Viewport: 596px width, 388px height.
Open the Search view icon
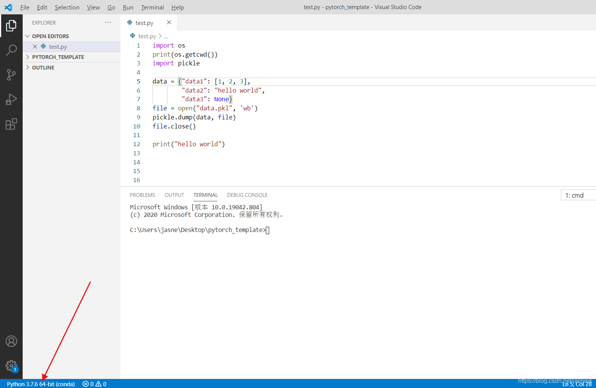coord(11,50)
